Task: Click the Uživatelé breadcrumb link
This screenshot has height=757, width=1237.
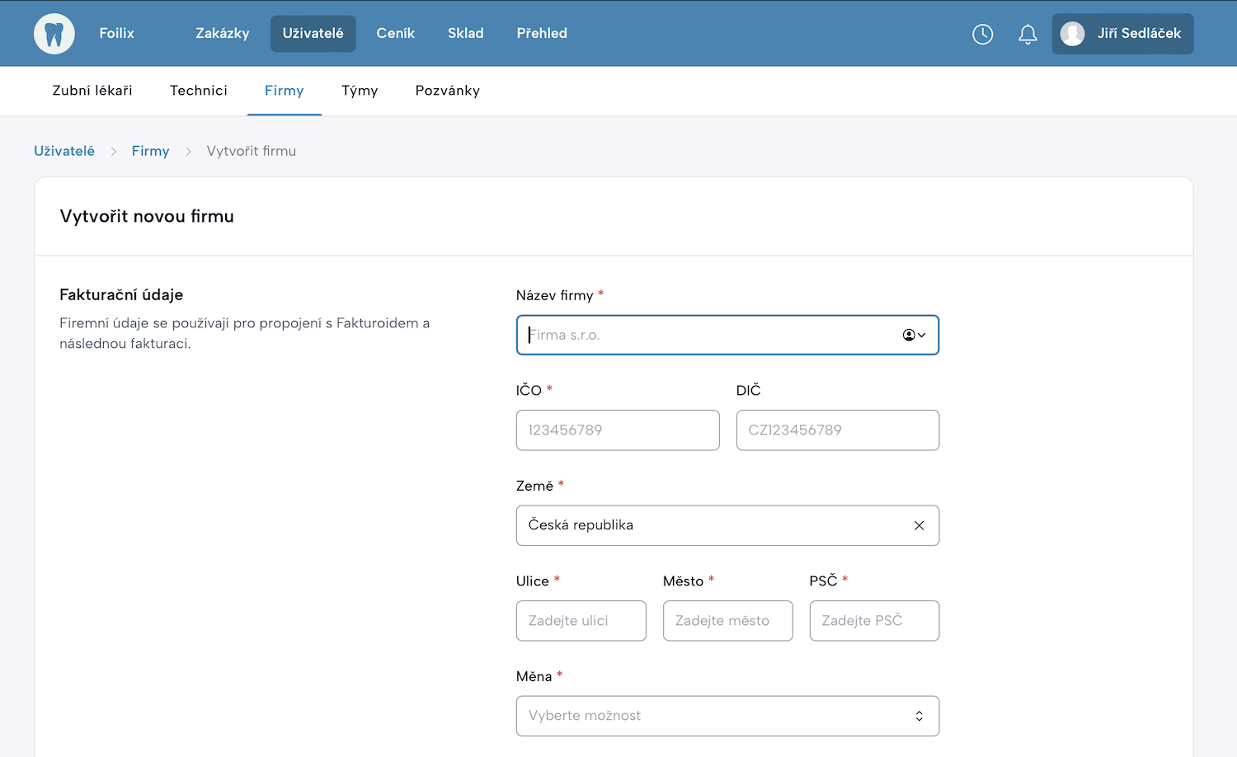Action: coord(64,151)
